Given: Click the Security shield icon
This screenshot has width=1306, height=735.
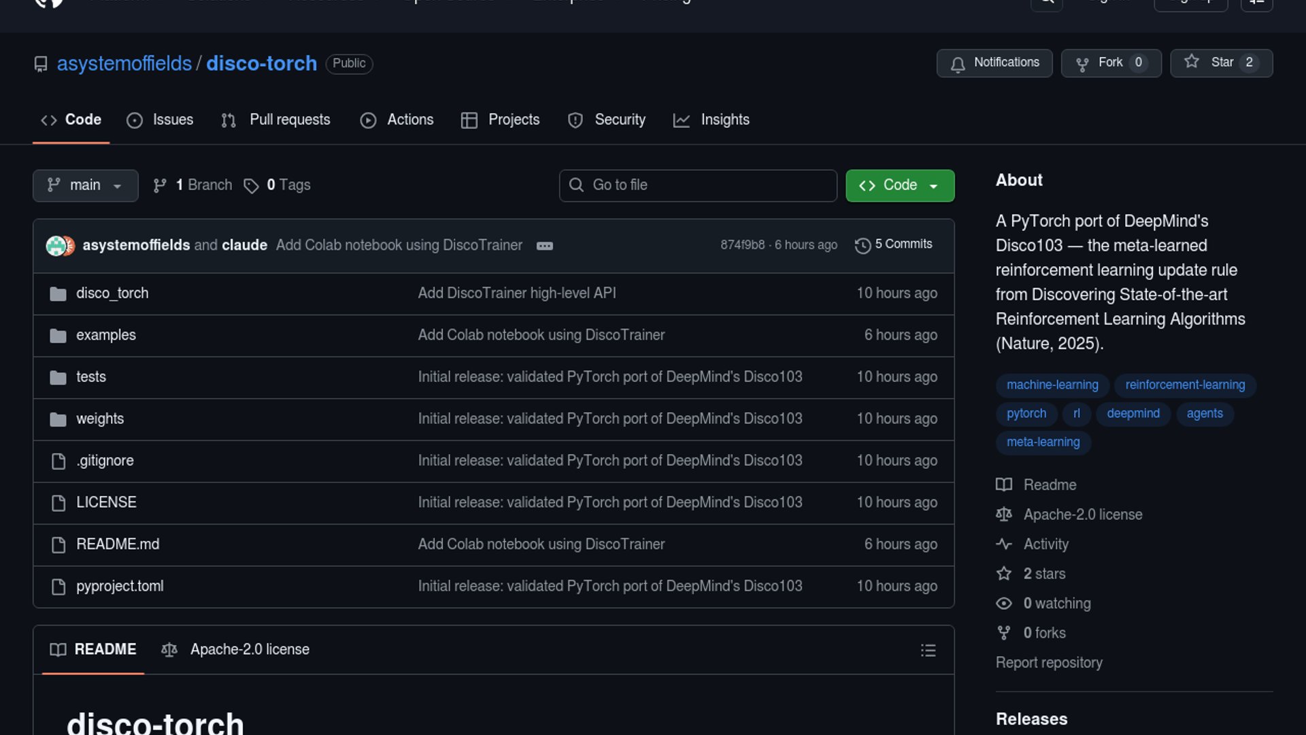Looking at the screenshot, I should click(x=575, y=120).
